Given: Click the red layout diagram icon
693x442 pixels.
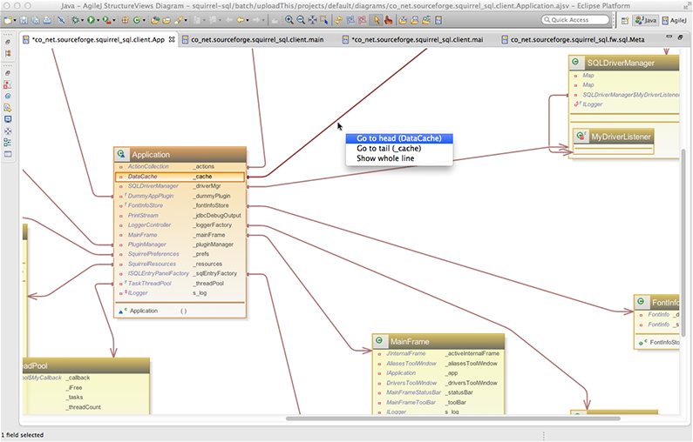Looking at the screenshot, I should coord(363,20).
